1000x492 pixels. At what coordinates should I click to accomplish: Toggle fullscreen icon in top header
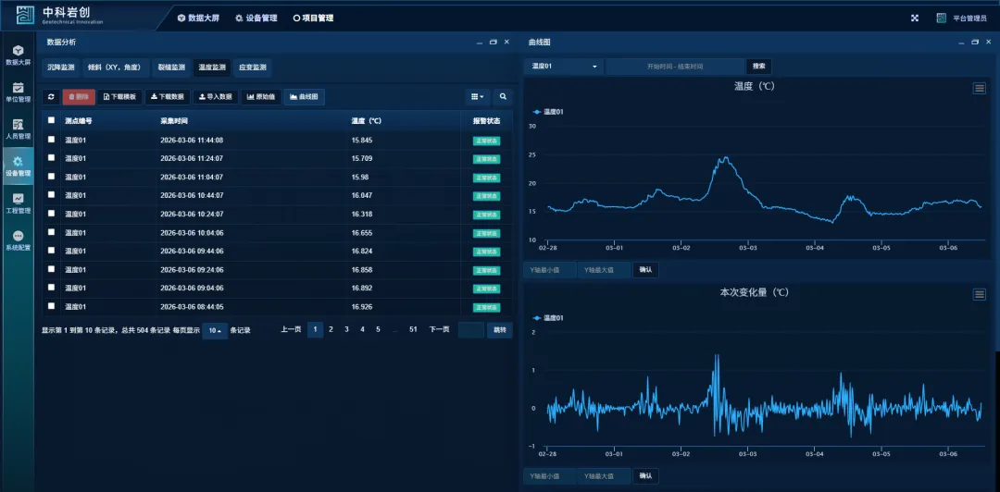pos(915,18)
